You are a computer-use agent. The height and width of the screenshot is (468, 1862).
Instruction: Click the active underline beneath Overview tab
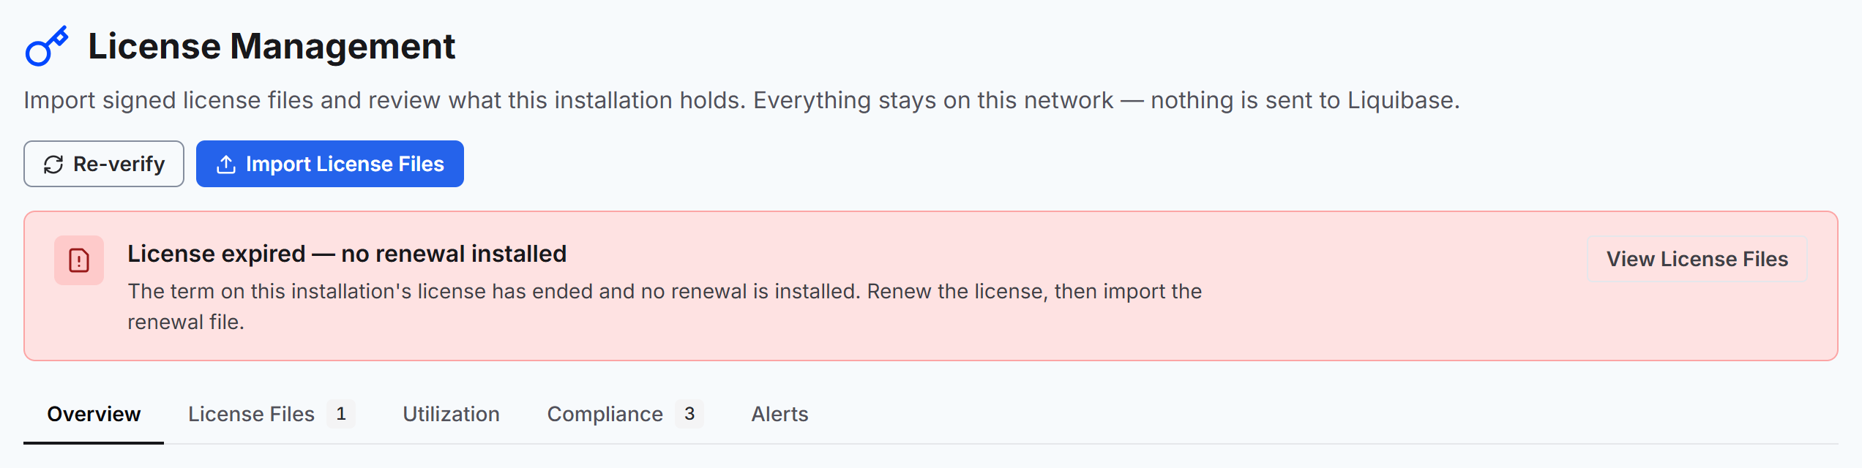click(94, 442)
